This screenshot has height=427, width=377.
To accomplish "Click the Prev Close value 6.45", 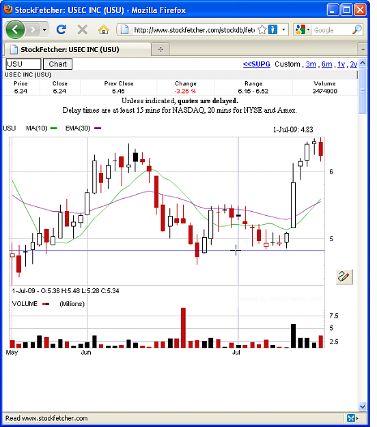I will tap(118, 92).
